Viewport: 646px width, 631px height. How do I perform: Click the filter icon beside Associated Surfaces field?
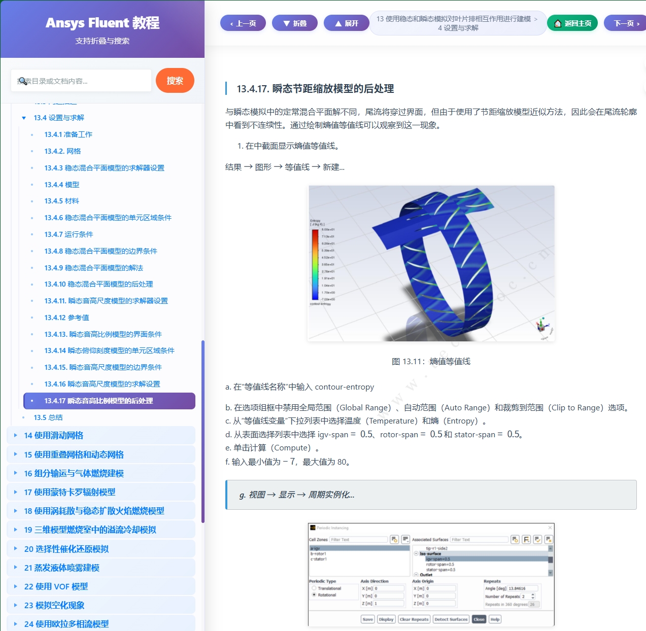[514, 540]
